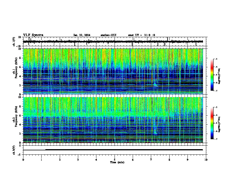Click the time axis tick label "7"
The height and width of the screenshot is (179, 232).
coord(151,160)
